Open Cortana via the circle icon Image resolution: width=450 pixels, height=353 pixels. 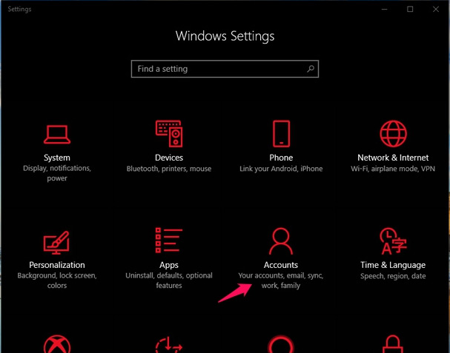(x=281, y=344)
